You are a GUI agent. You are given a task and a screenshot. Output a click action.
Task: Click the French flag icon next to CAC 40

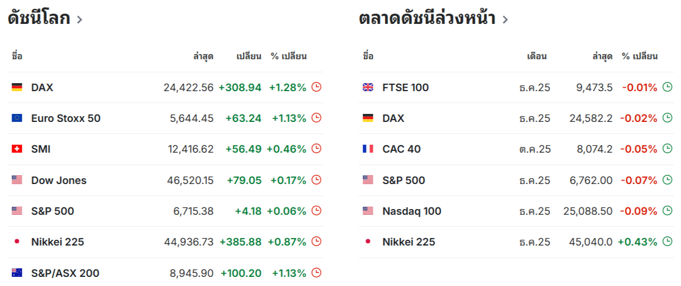[x=368, y=149]
